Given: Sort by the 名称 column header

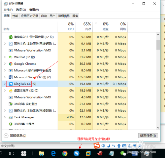Looking at the screenshot, I should tap(30, 26).
